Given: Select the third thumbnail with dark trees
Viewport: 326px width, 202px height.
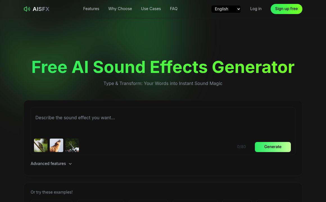Looking at the screenshot, I should pyautogui.click(x=72, y=145).
